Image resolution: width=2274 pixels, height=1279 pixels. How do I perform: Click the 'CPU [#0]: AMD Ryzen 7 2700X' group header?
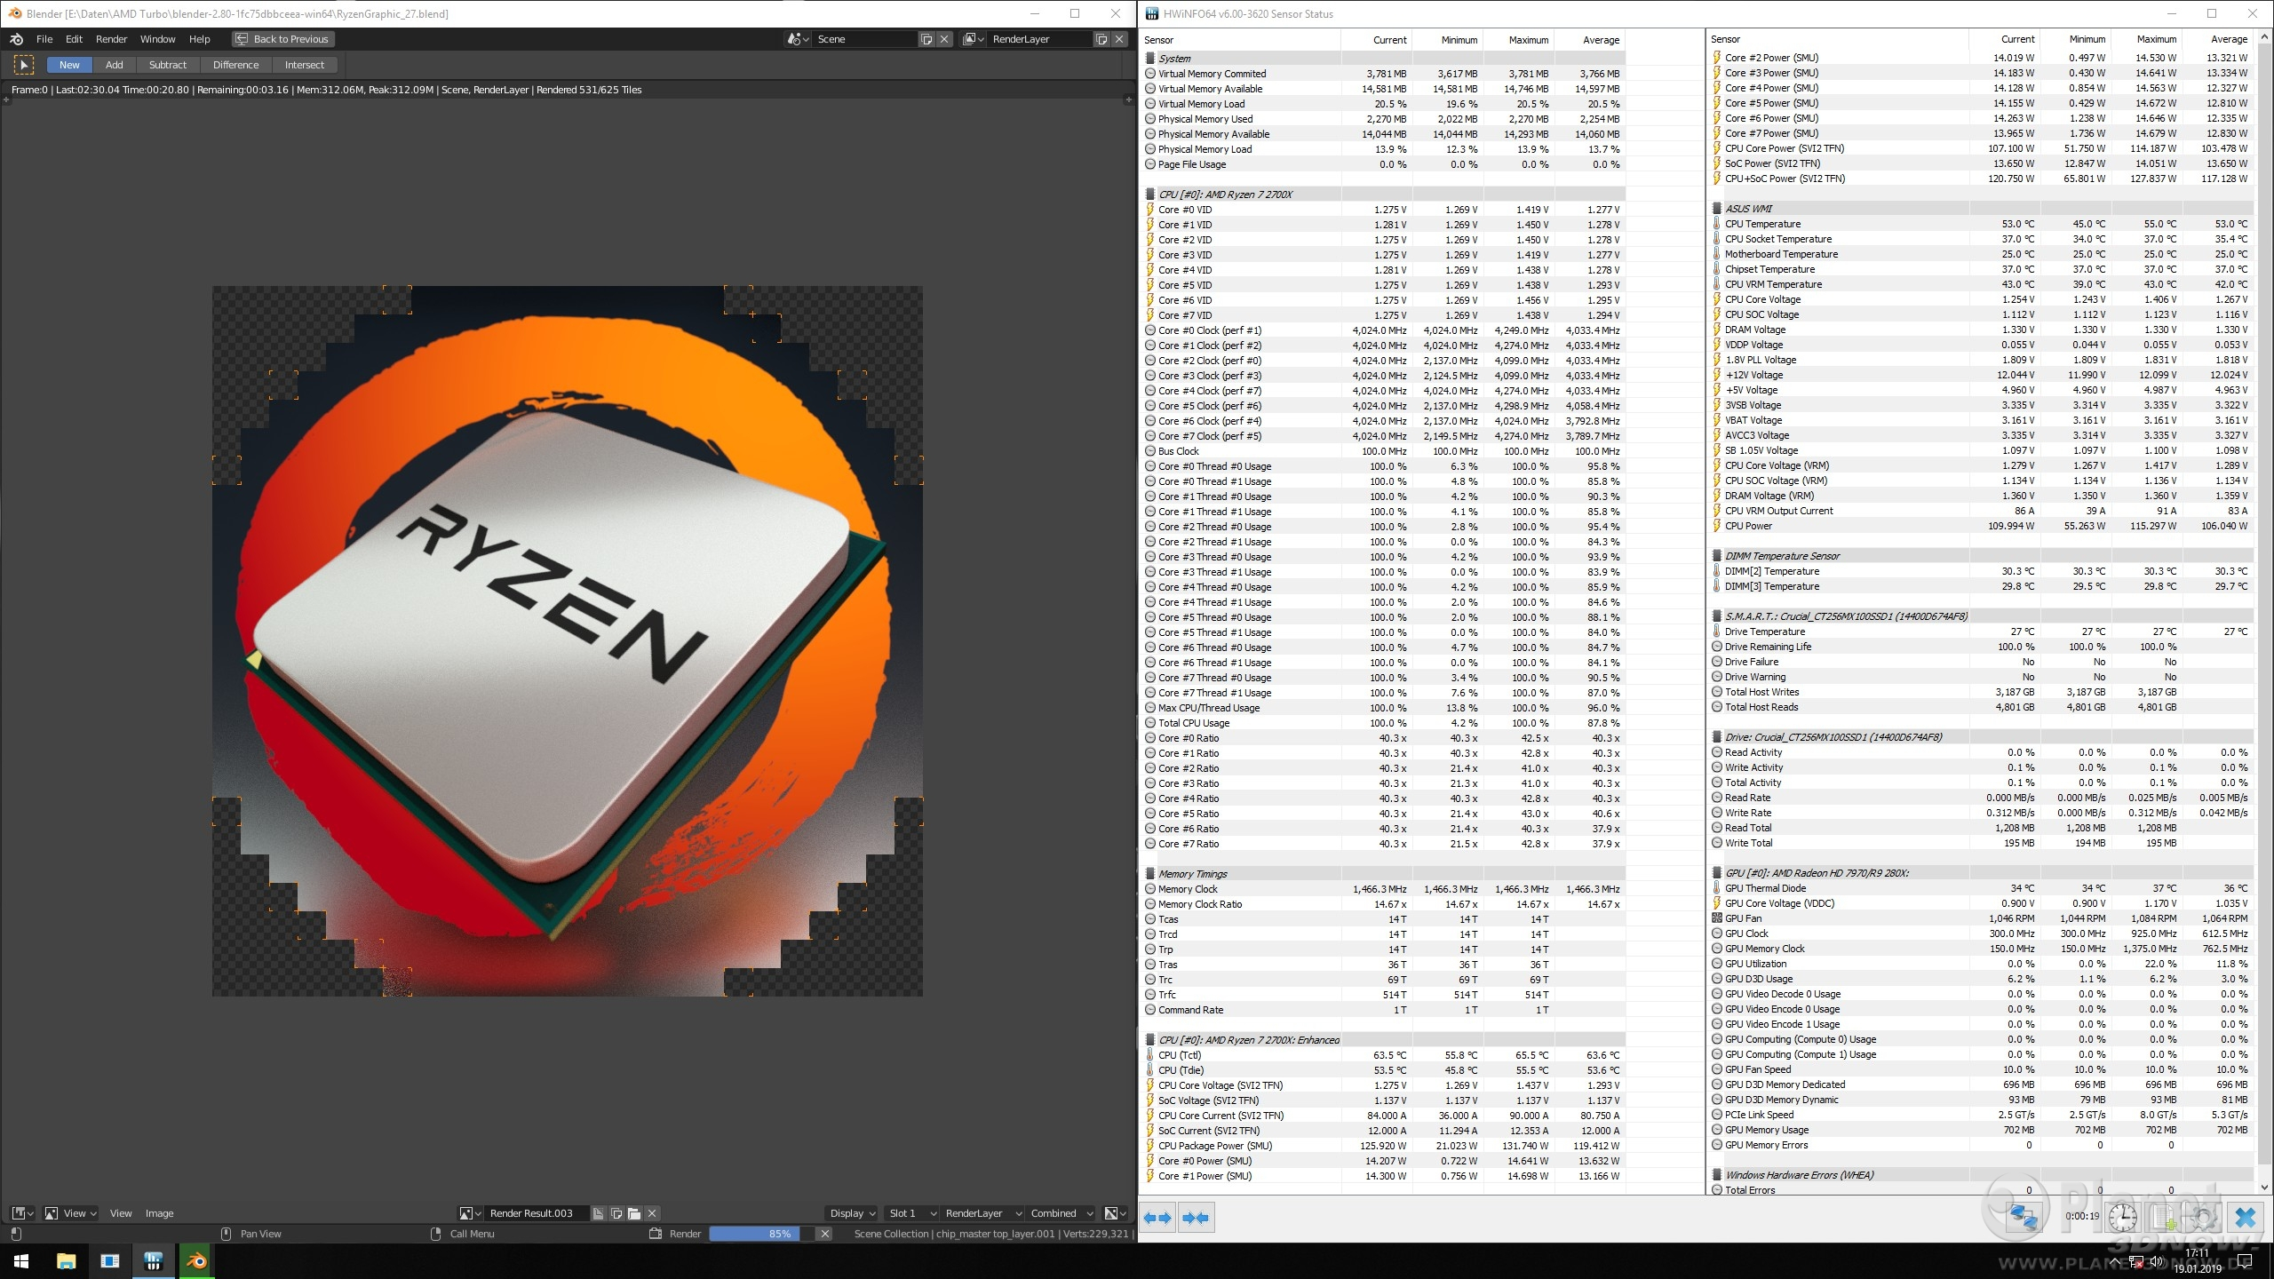tap(1385, 195)
